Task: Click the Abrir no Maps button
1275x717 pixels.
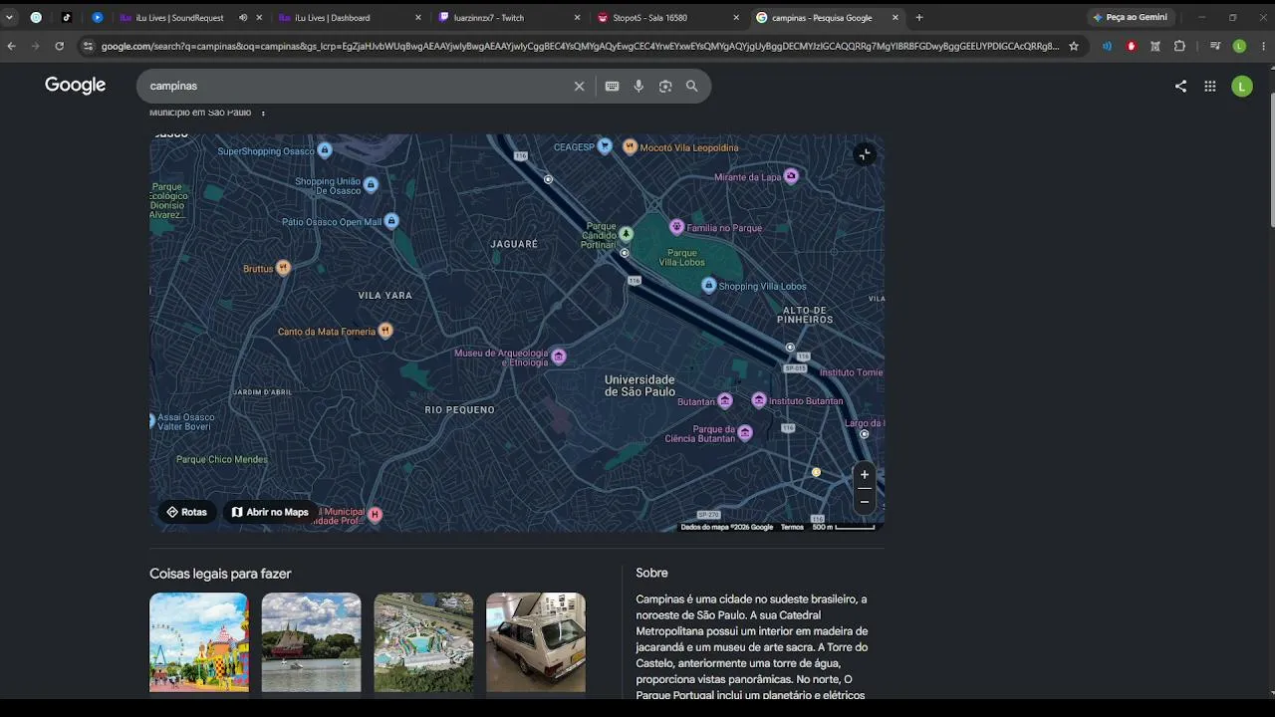Action: pos(270,512)
